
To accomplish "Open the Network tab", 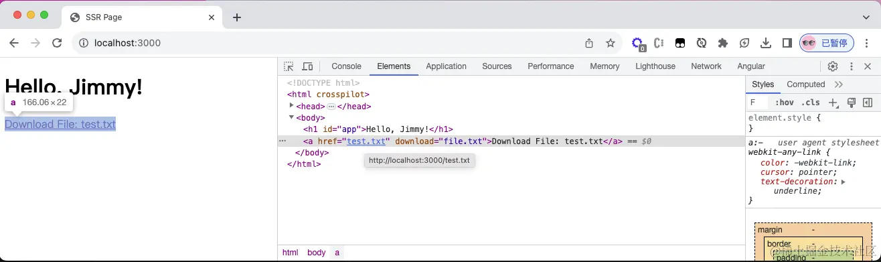I will 706,66.
